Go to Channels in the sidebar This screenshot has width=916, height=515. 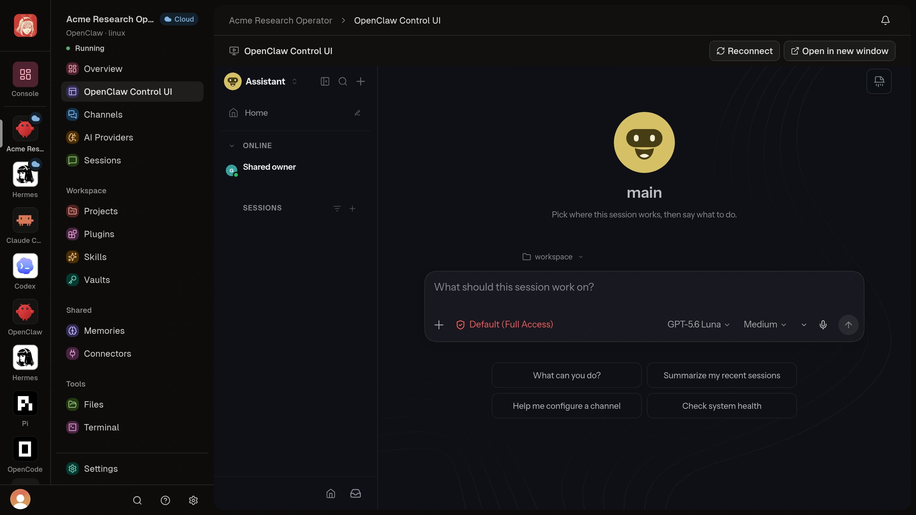132,114
